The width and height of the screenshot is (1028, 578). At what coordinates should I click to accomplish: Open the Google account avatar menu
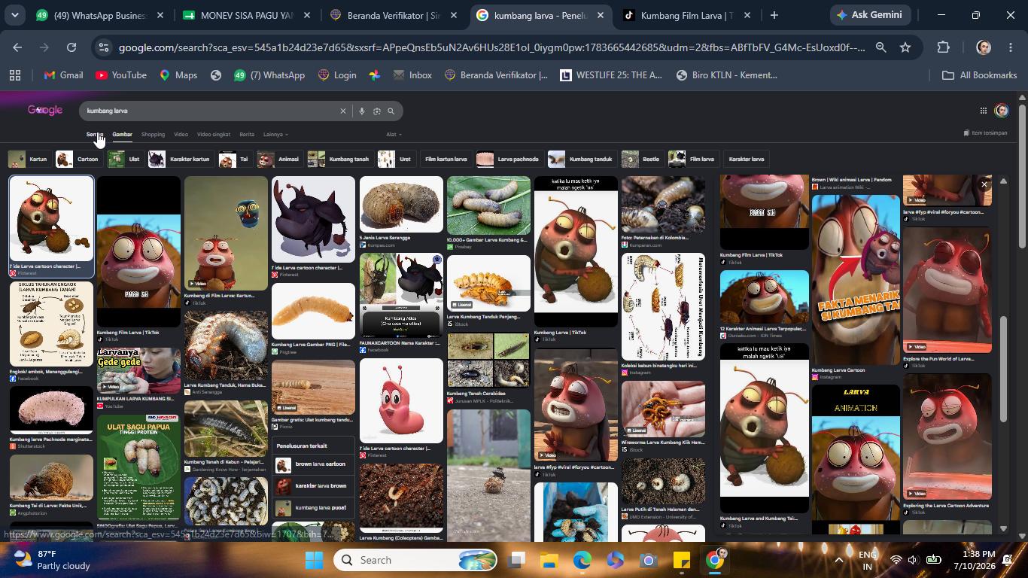[1001, 111]
